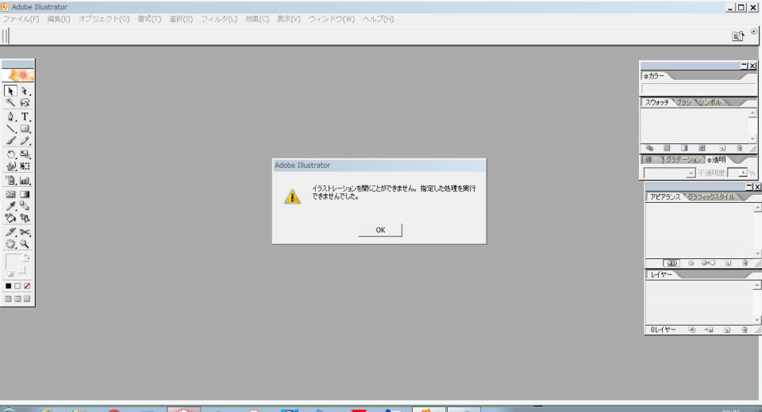
Task: Select the Hand tool
Action: 11,245
